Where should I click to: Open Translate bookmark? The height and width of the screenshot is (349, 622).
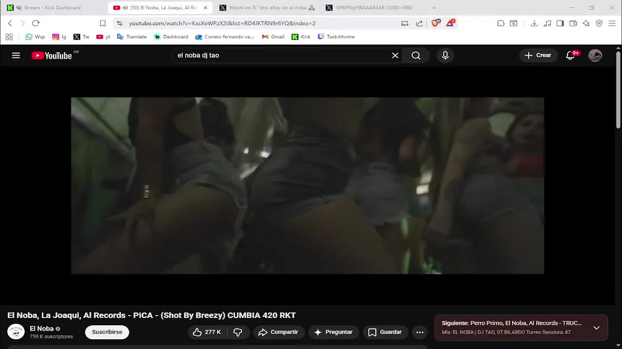point(132,37)
